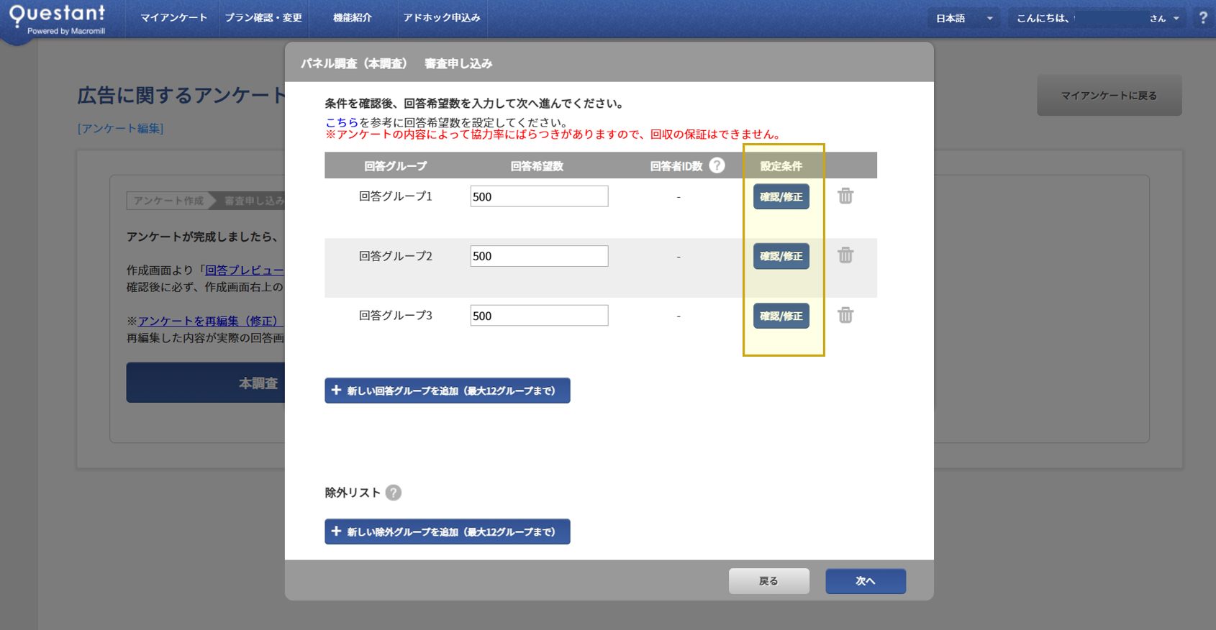Delete 回答グループ3 with trash icon
Viewport: 1216px width, 630px height.
click(845, 315)
